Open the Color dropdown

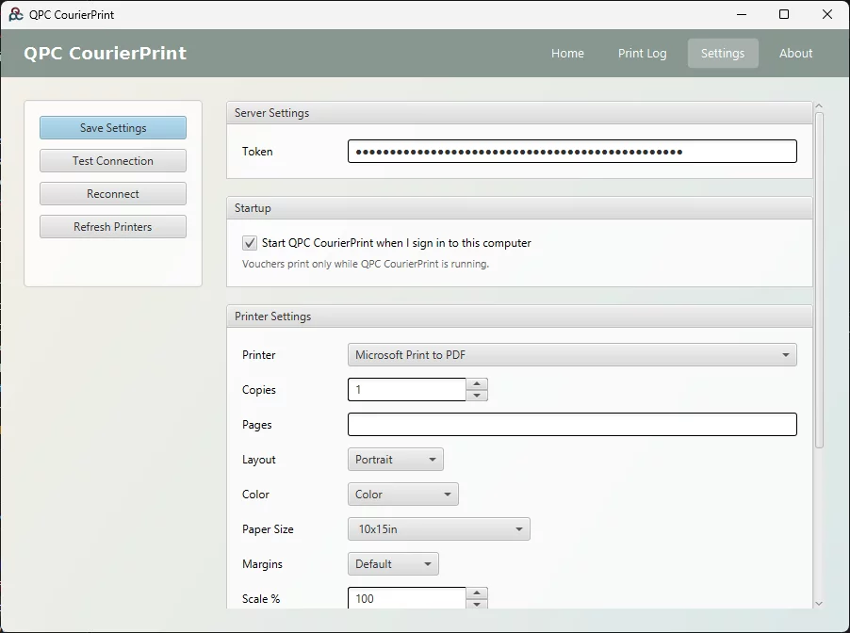tap(402, 495)
